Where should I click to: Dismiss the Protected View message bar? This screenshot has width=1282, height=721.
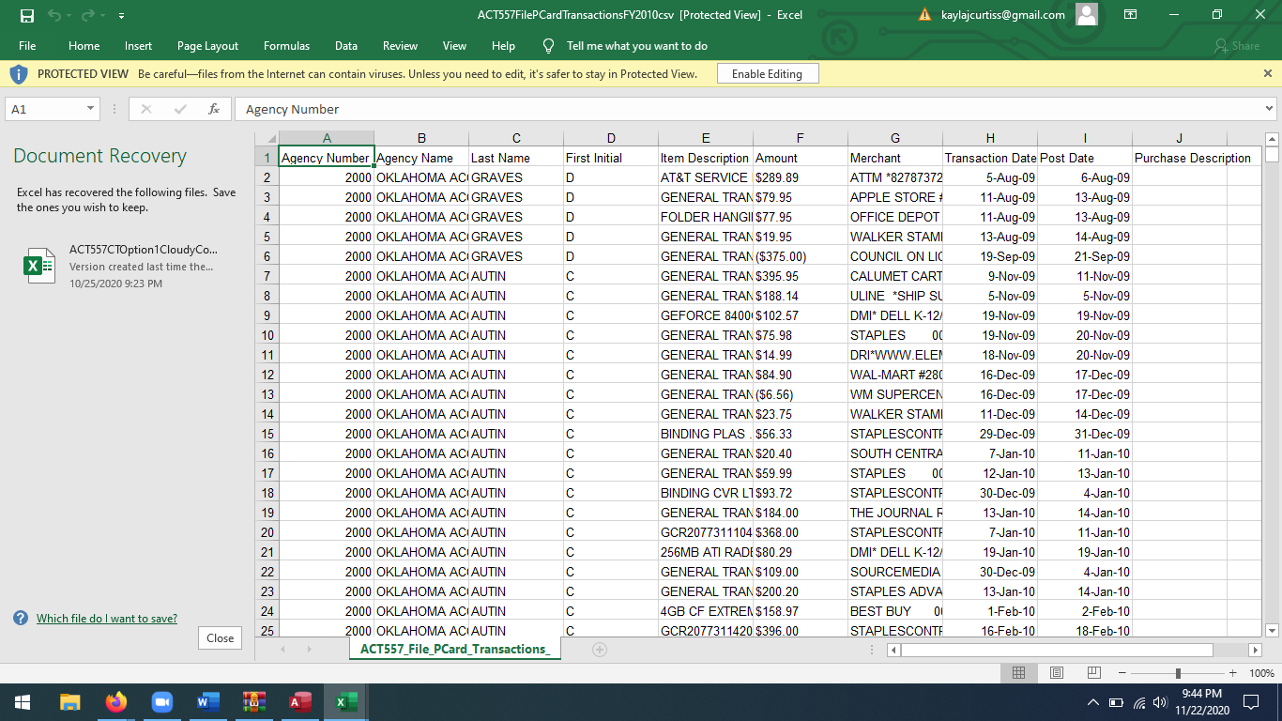(x=1268, y=73)
